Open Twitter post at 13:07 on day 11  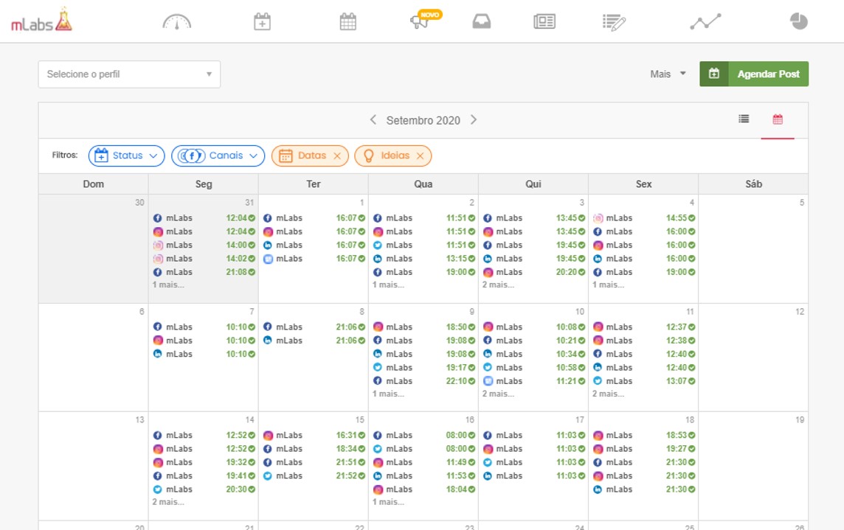coord(644,381)
